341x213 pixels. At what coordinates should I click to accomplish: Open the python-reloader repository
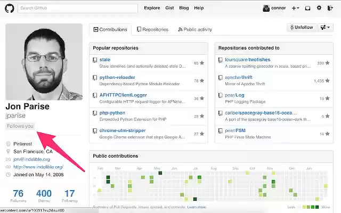pyautogui.click(x=117, y=77)
